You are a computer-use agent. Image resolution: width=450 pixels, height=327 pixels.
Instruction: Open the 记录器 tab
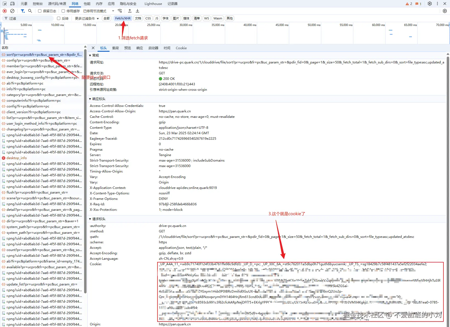tap(173, 4)
